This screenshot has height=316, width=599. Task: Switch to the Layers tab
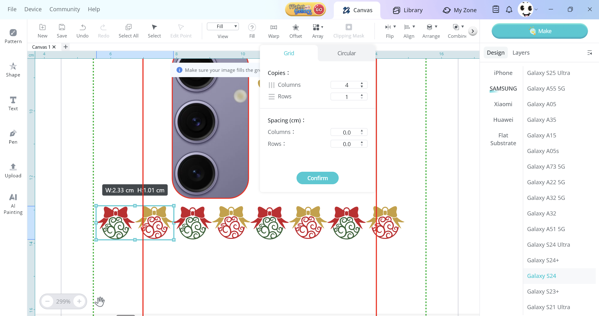(x=521, y=52)
